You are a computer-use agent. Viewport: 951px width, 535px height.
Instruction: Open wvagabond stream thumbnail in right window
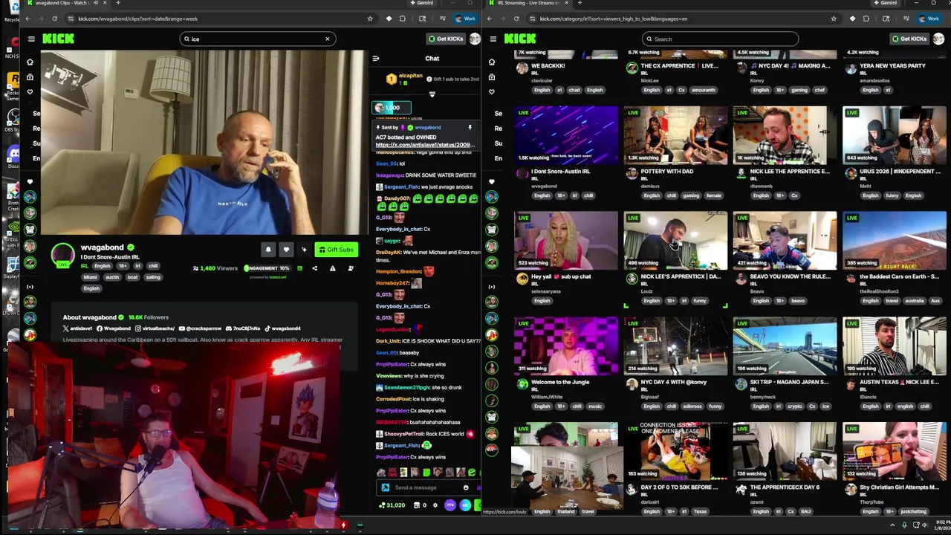[x=565, y=135]
